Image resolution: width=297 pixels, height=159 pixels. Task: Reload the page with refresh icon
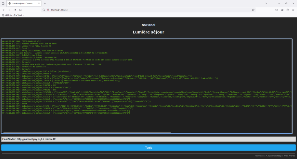(x=15, y=10)
